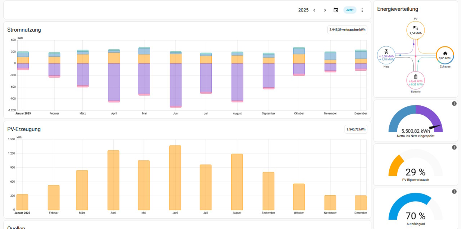This screenshot has width=461, height=229.
Task: Open the calendar date picker
Action: [336, 10]
